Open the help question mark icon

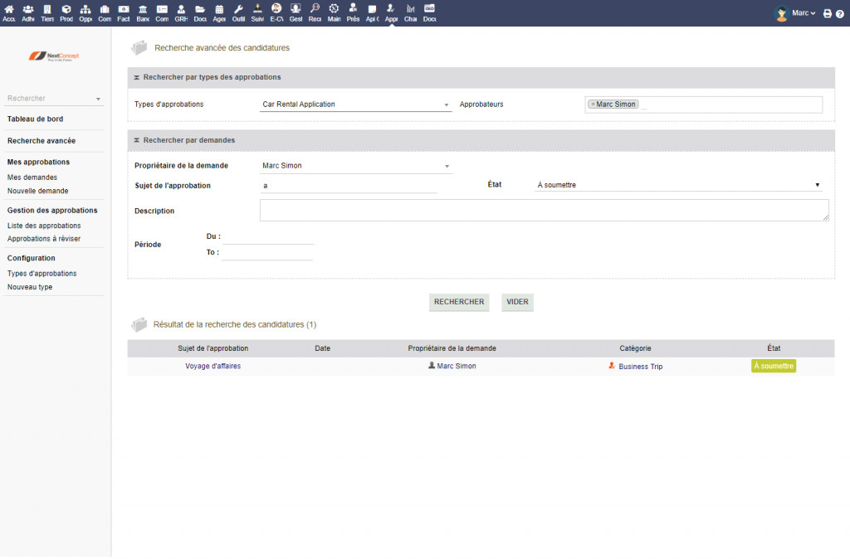coord(839,14)
